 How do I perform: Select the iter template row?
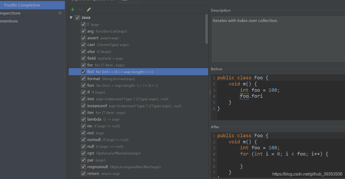click(x=138, y=113)
